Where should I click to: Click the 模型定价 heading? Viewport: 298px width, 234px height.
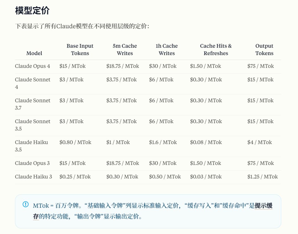click(32, 10)
